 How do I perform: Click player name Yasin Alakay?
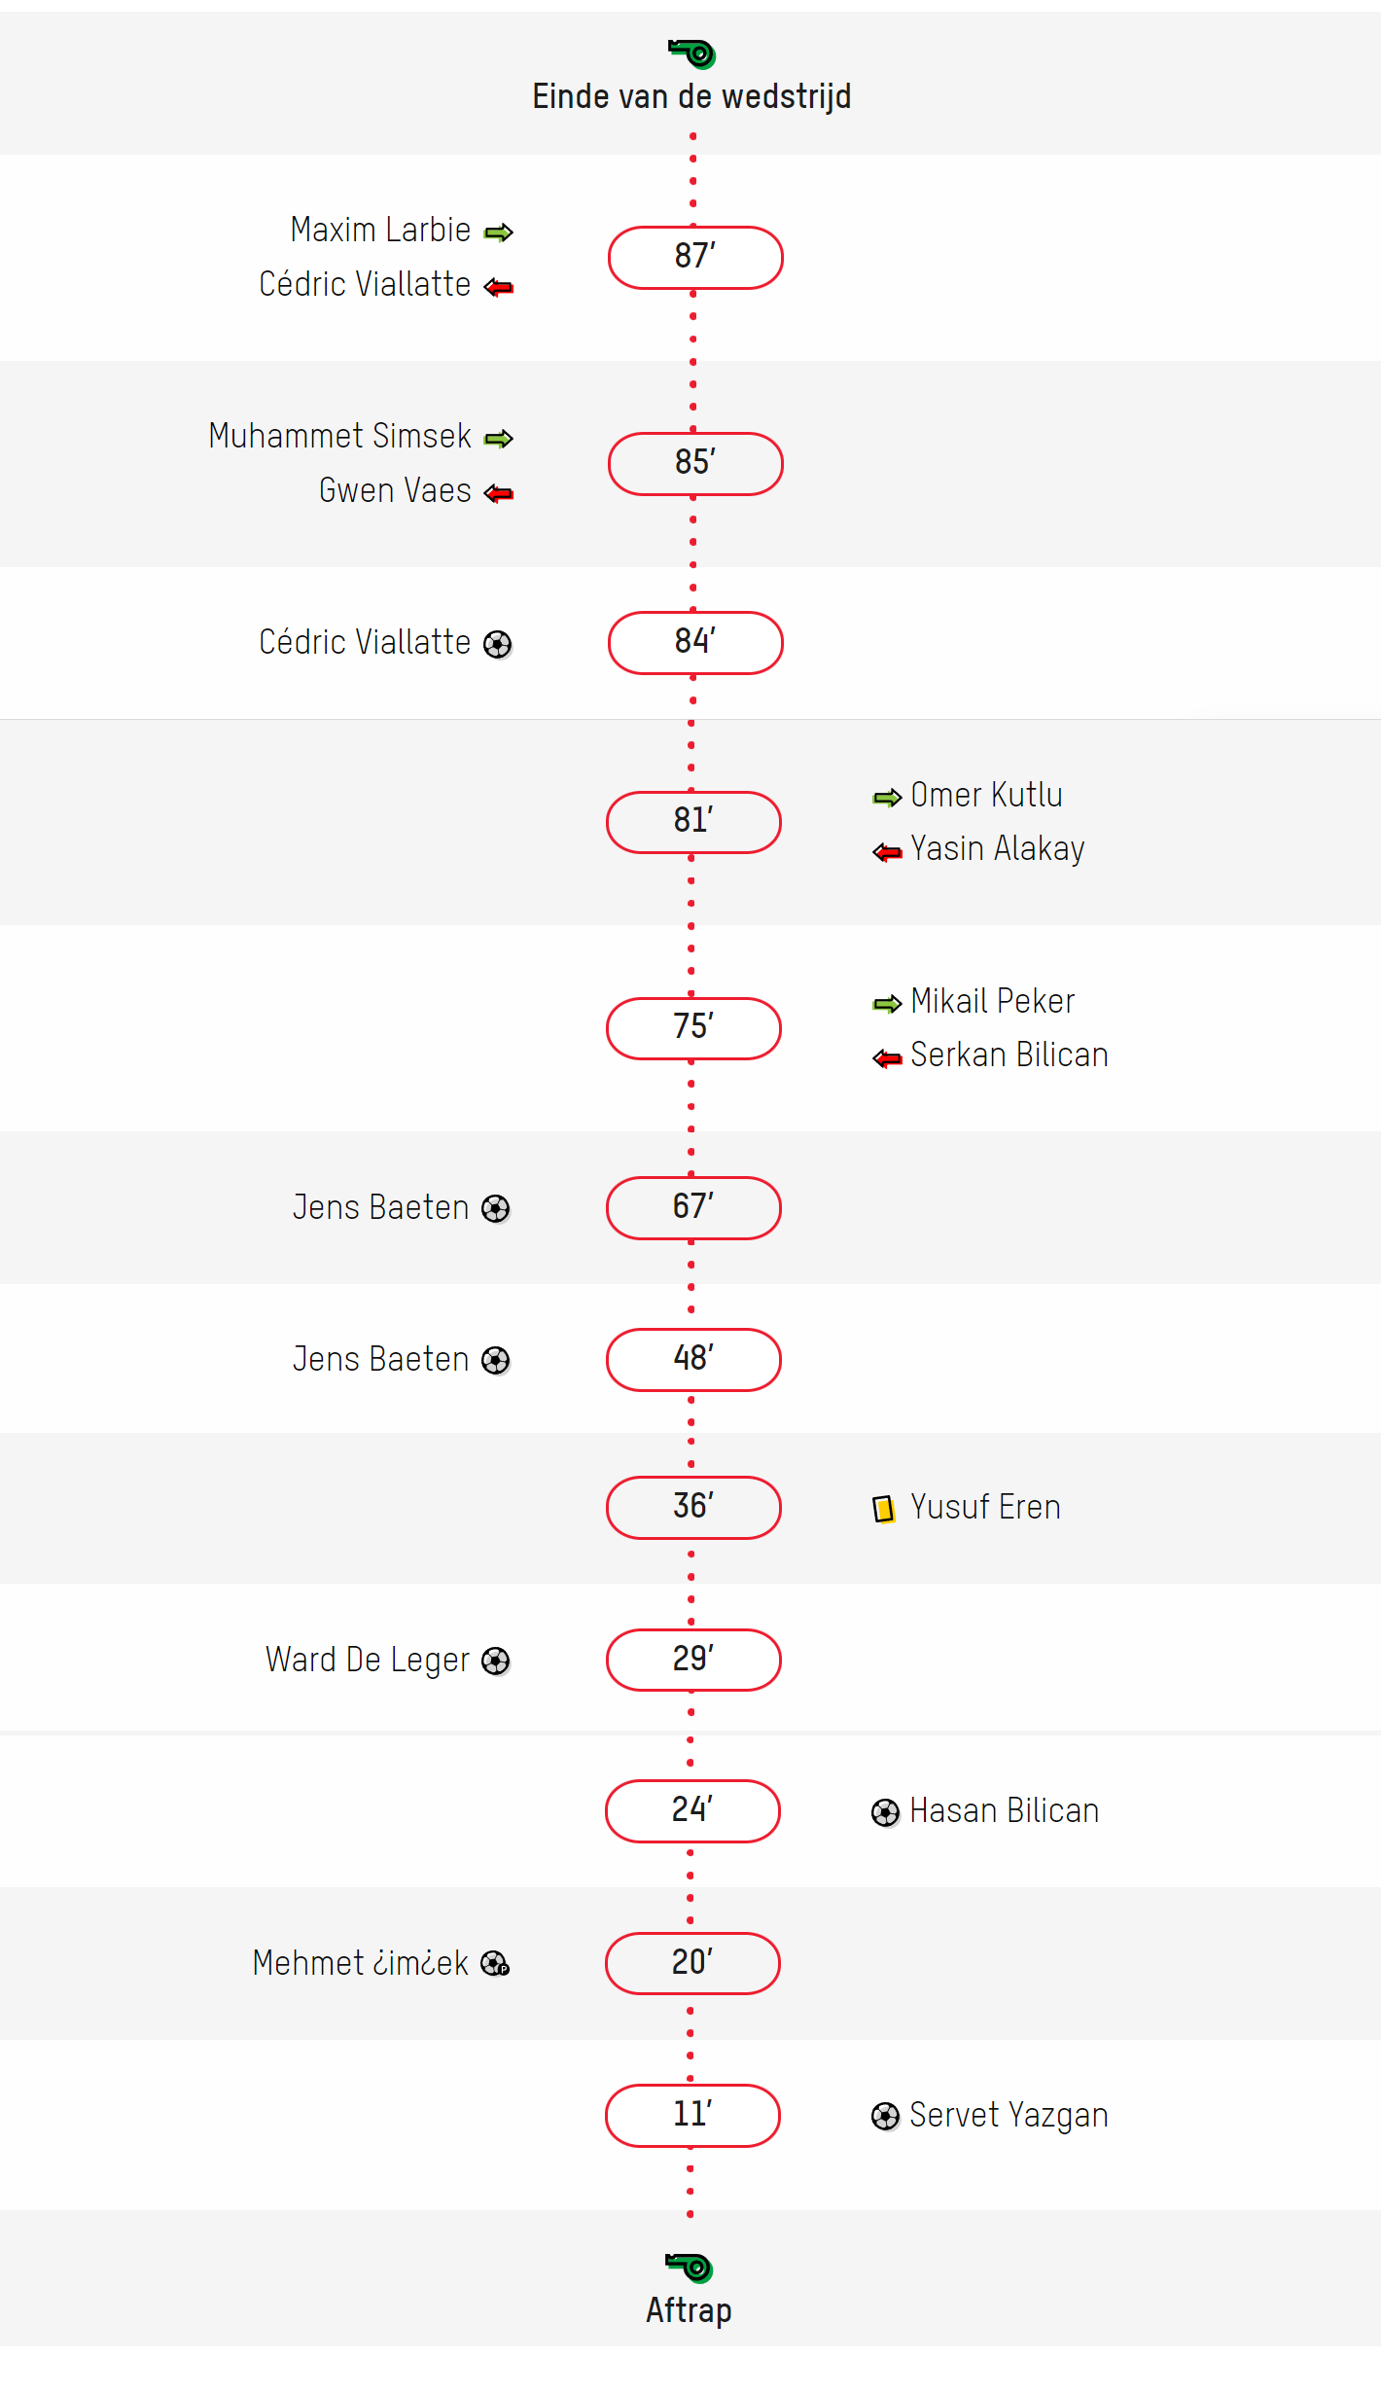pos(998,849)
